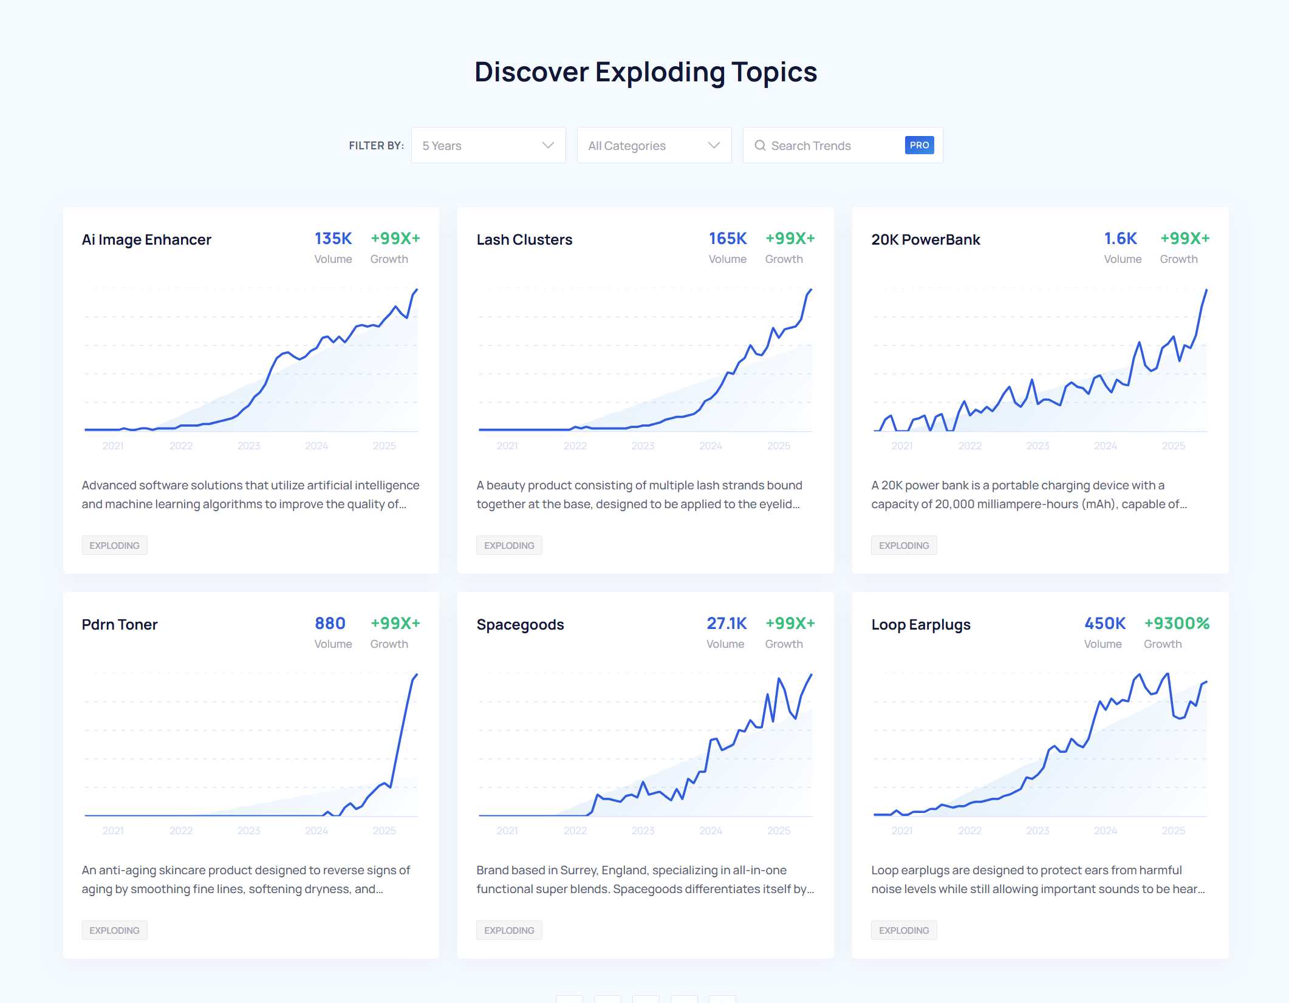The image size is (1289, 1003).
Task: Select the 20K PowerBank topic title
Action: 925,240
